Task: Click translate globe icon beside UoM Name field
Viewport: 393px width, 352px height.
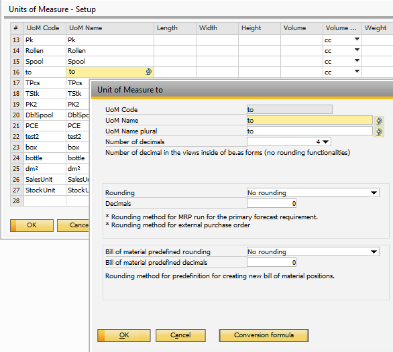Action: 379,121
